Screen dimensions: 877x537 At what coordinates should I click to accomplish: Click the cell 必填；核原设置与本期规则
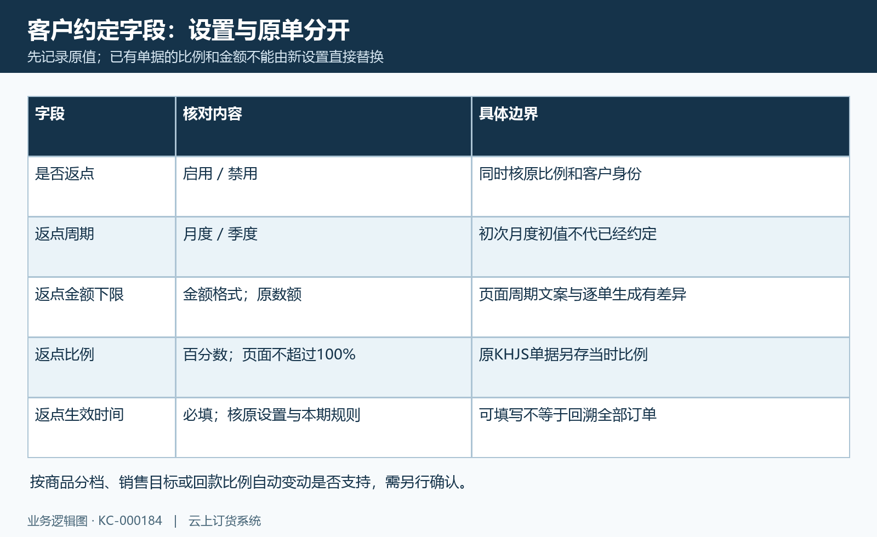(323, 428)
